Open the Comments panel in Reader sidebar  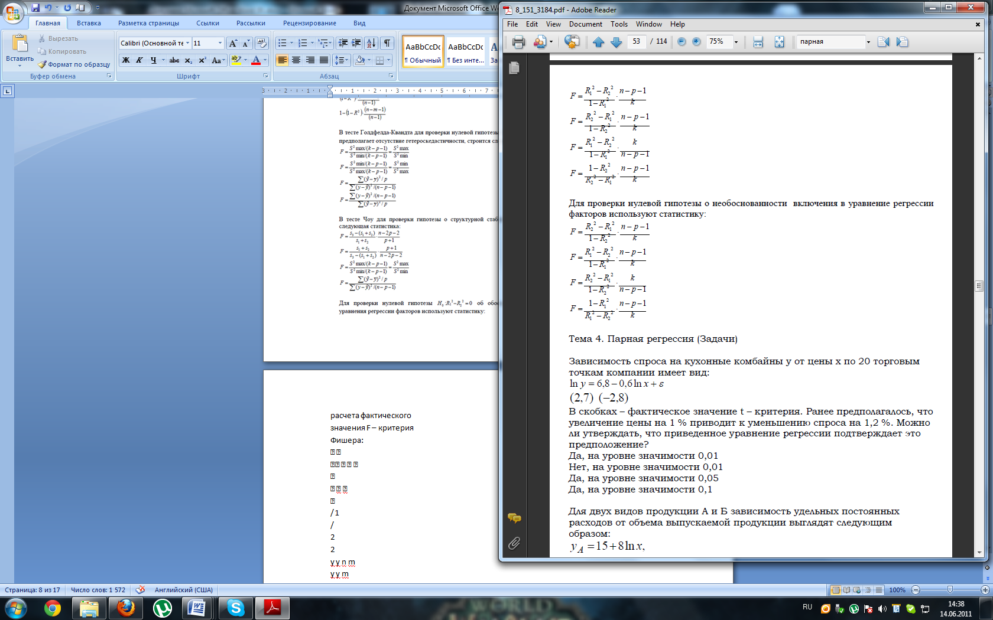coord(514,518)
